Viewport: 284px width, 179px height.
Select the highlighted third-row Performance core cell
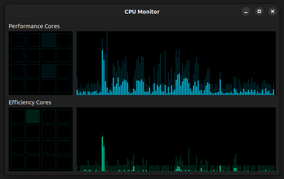pyautogui.click(x=48, y=71)
